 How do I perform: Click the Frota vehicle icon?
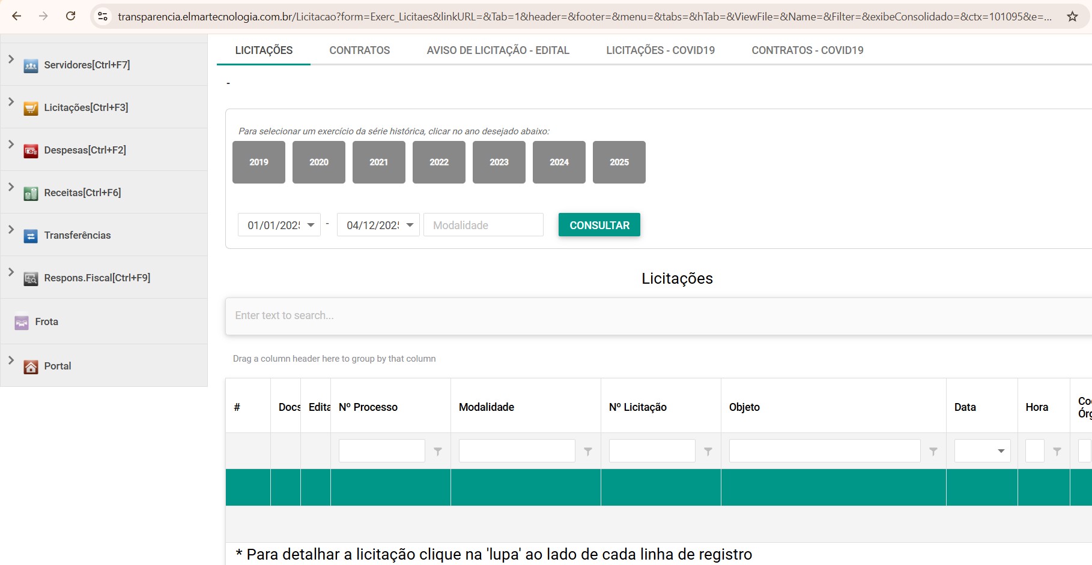tap(22, 323)
